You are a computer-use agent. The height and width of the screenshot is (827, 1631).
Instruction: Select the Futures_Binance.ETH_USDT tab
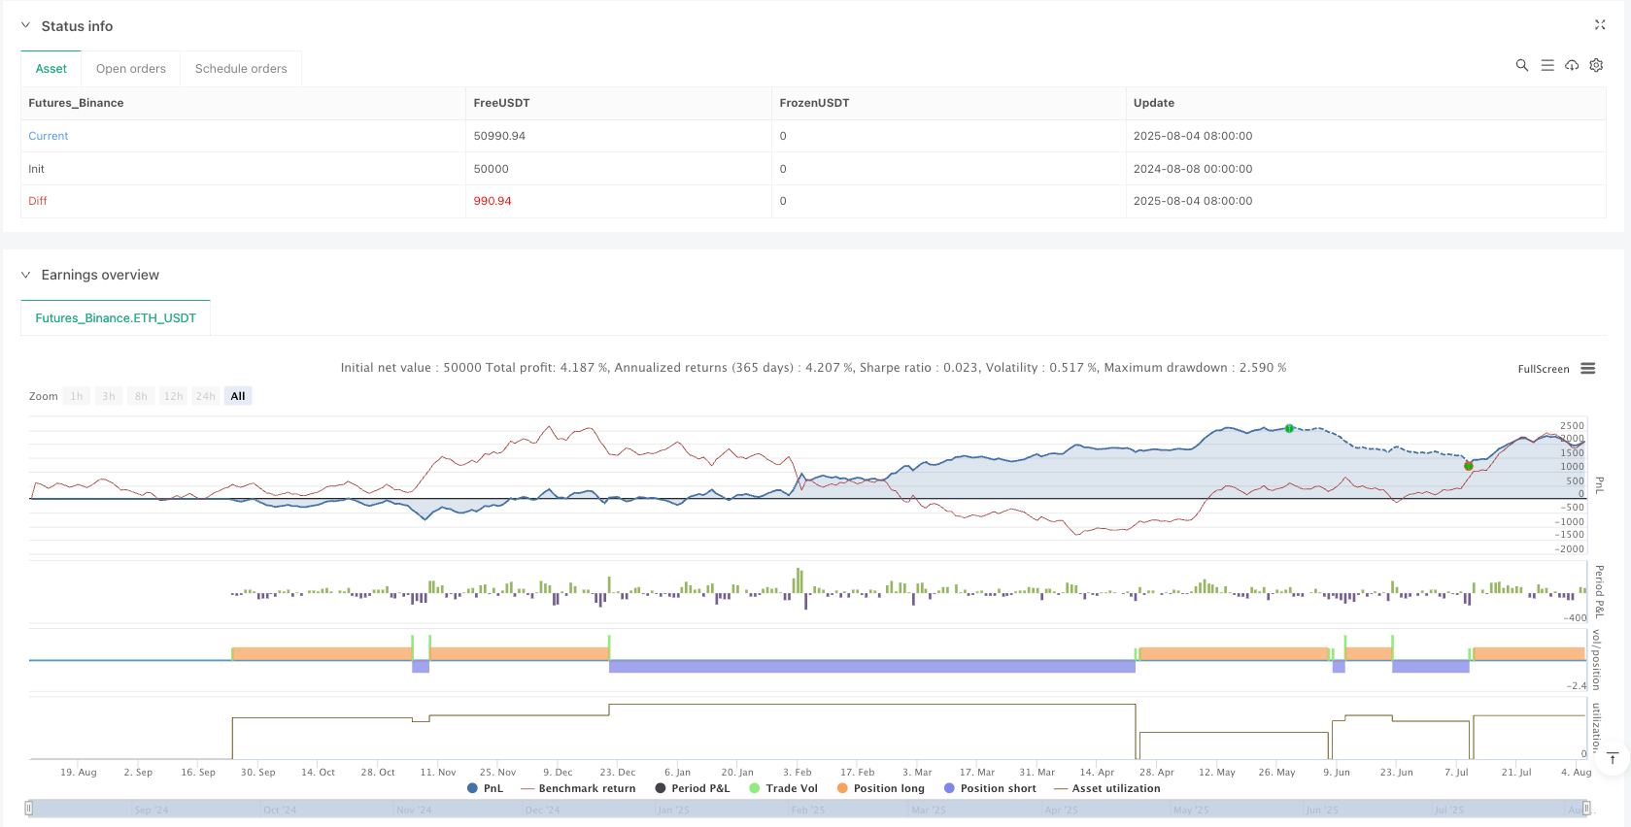[x=116, y=318]
